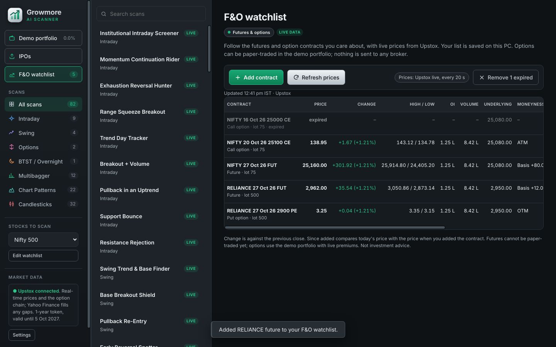Open the Support Bounce scan
Viewport: 556px width, 347px height.
point(149,220)
